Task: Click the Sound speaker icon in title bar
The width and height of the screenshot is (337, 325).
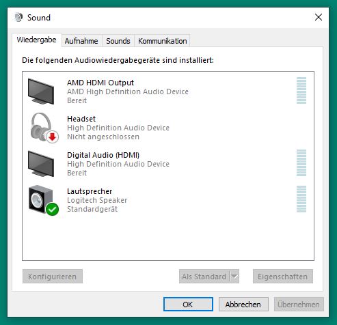Action: point(18,17)
